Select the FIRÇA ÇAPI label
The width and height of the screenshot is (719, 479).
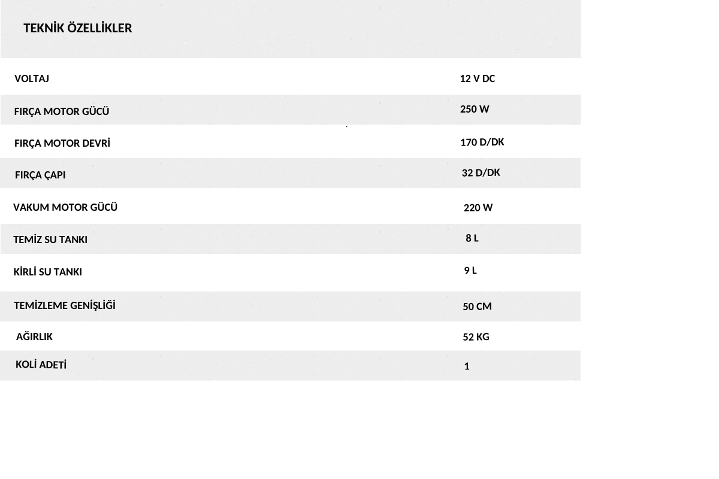pos(40,175)
